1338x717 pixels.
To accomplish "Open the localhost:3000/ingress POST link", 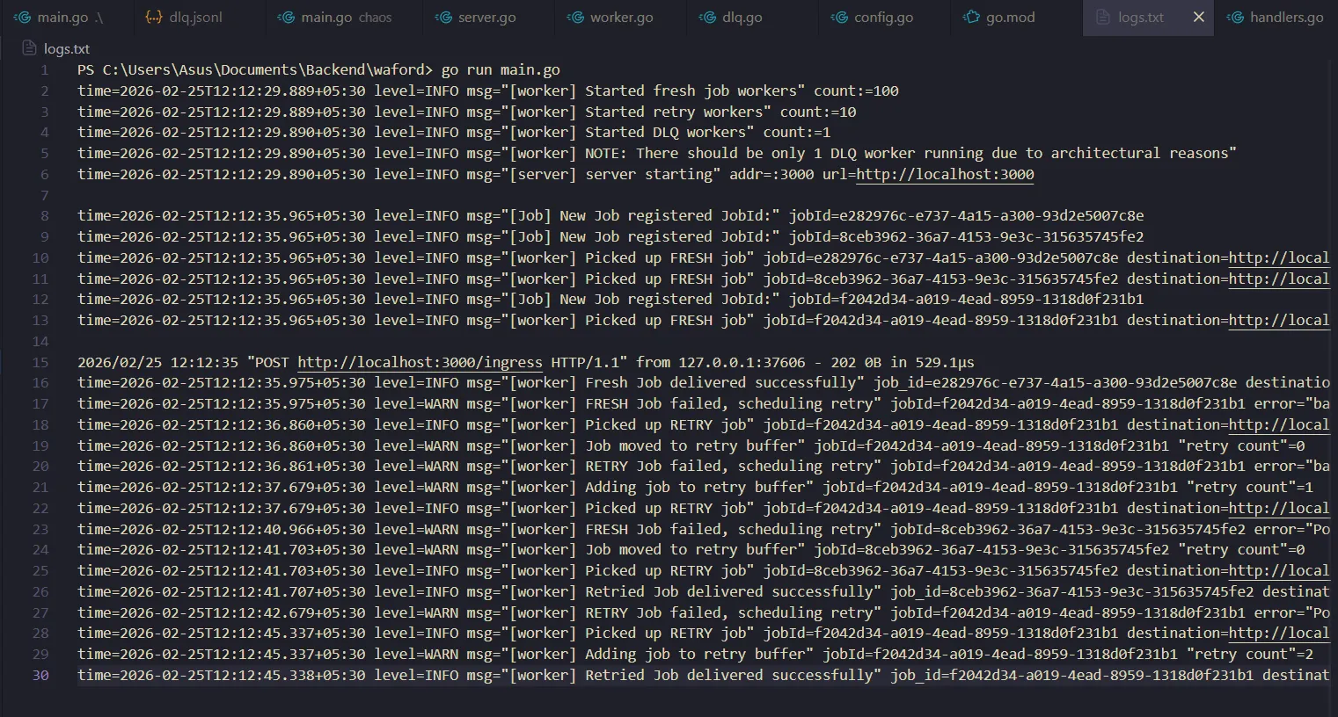I will (420, 362).
